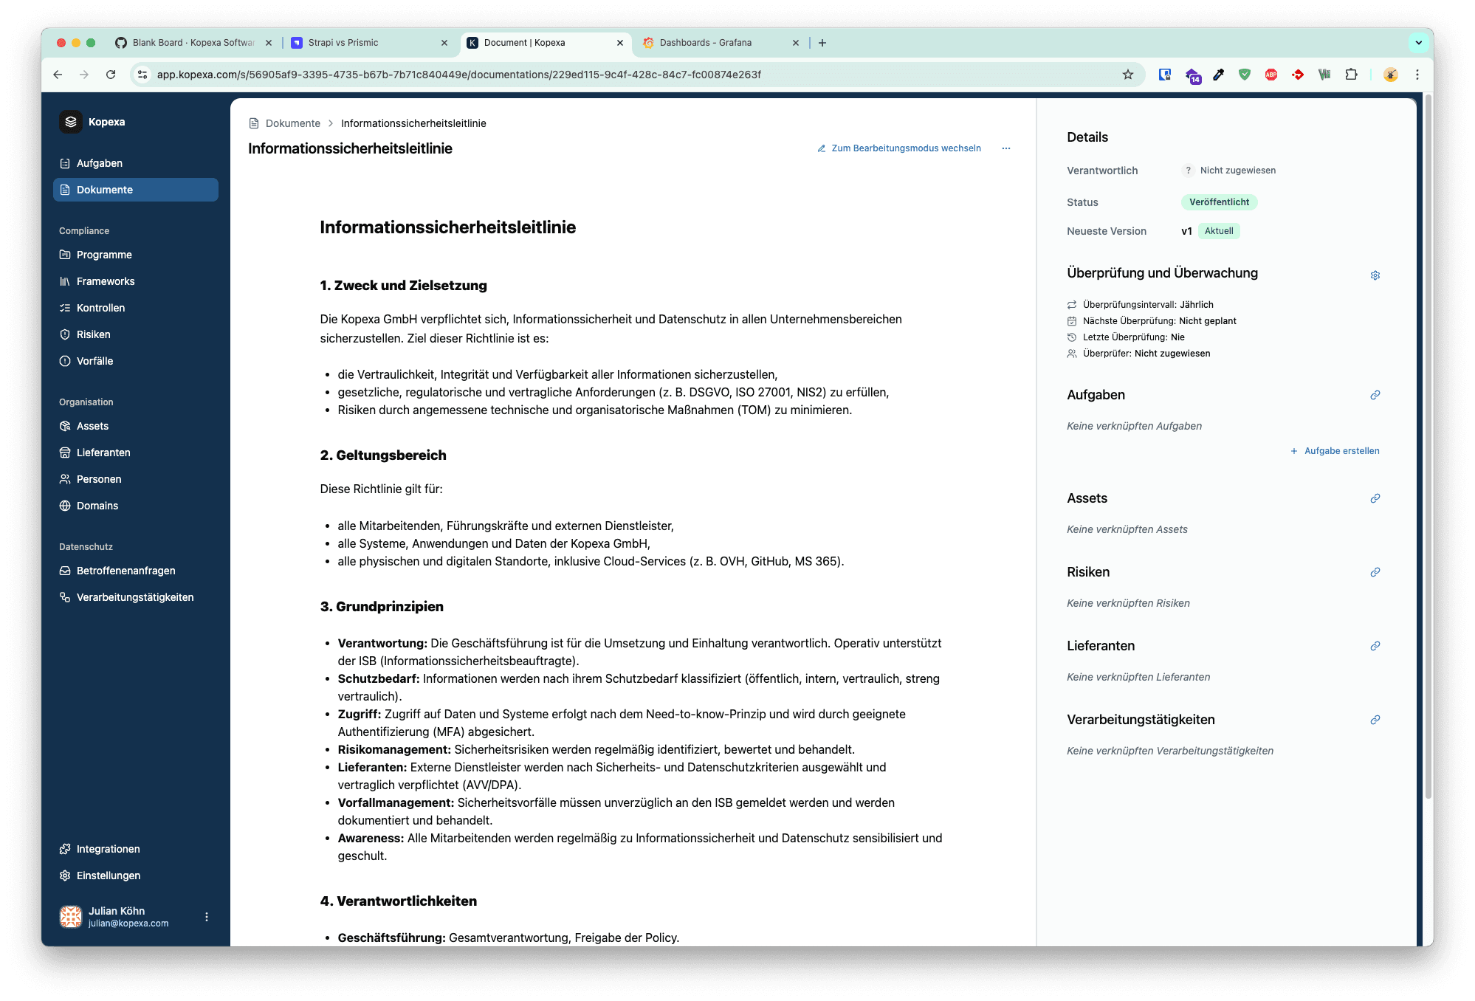Select Kontrollen in the Compliance section

pyautogui.click(x=102, y=307)
